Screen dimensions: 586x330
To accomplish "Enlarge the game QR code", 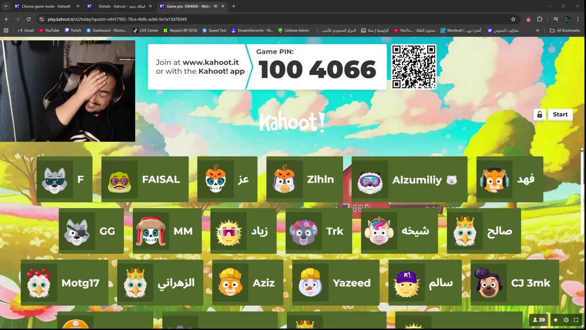I will [x=414, y=67].
